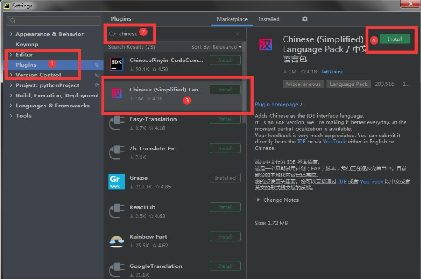
Task: Expand Appearance & Behavior settings group
Action: (11, 34)
